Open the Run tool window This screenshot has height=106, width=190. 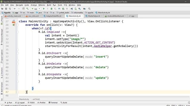[x=9, y=103]
